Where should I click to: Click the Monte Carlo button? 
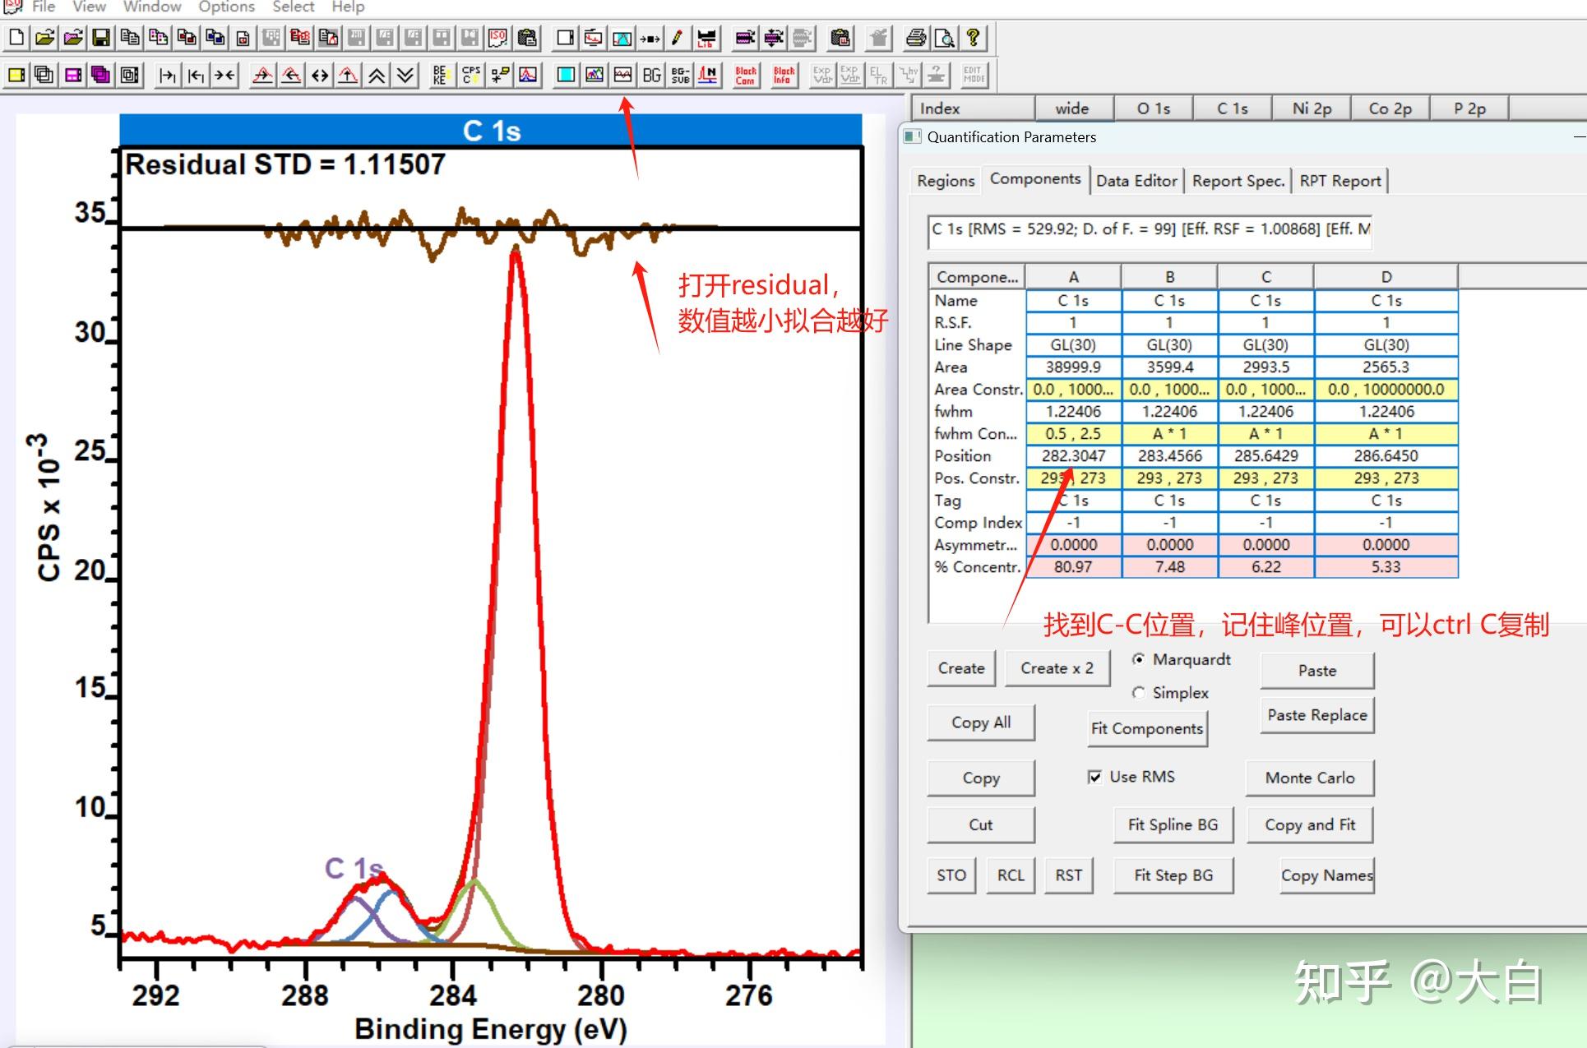(x=1309, y=778)
